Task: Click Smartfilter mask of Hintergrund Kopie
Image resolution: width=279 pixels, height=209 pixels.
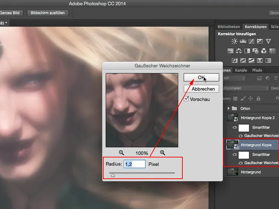Action: coord(243,155)
